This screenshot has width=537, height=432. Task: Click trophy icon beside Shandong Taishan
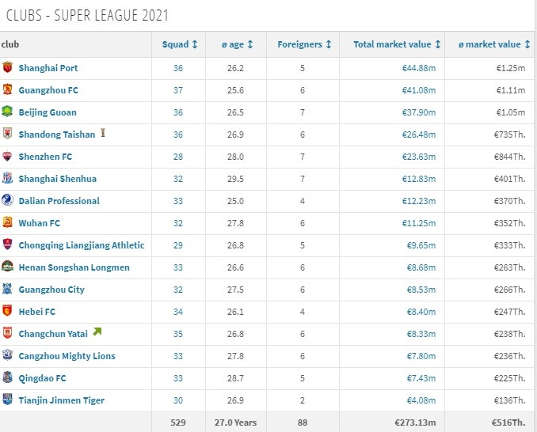pyautogui.click(x=103, y=133)
